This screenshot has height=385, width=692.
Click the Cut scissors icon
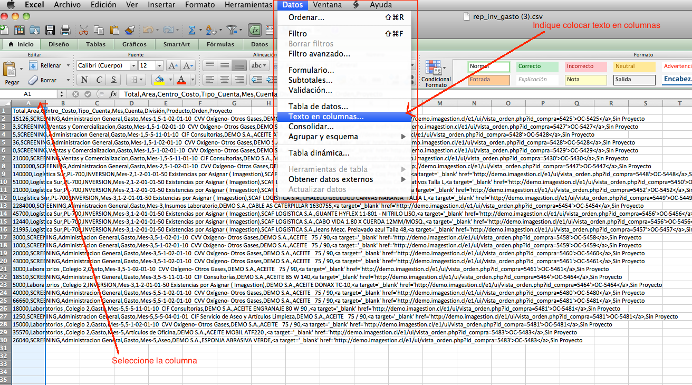point(83,30)
